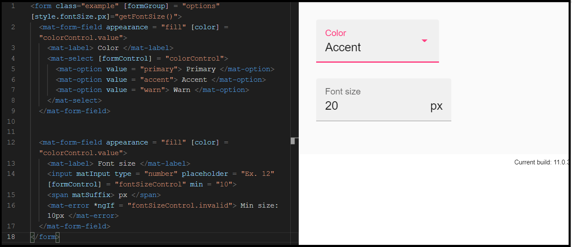Select the Accent value in Color field
Image resolution: width=572 pixels, height=247 pixels.
tap(343, 47)
